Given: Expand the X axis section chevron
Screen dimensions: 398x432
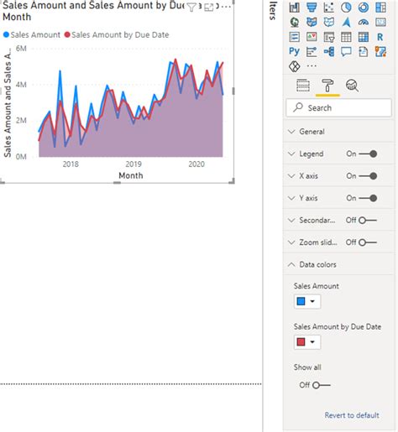Looking at the screenshot, I should (x=291, y=176).
